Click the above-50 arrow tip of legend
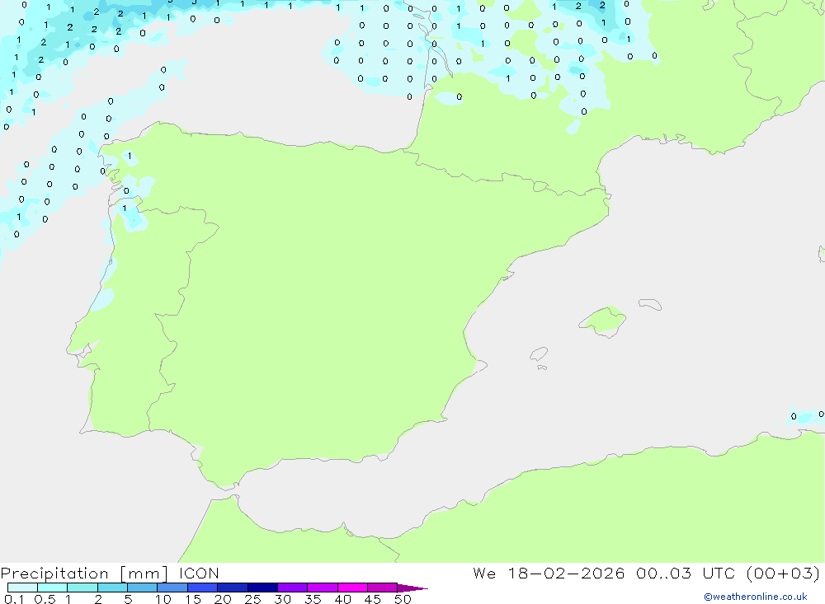 (x=412, y=588)
